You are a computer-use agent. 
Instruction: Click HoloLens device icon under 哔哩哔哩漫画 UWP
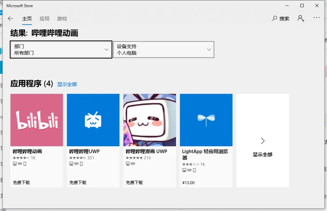133,164
